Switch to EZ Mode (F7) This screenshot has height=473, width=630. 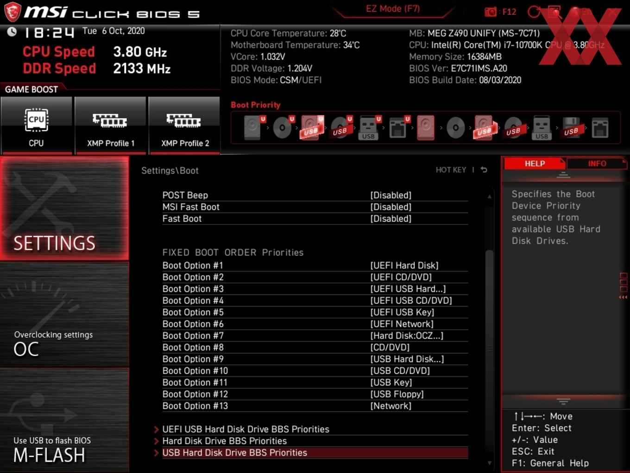click(x=393, y=9)
